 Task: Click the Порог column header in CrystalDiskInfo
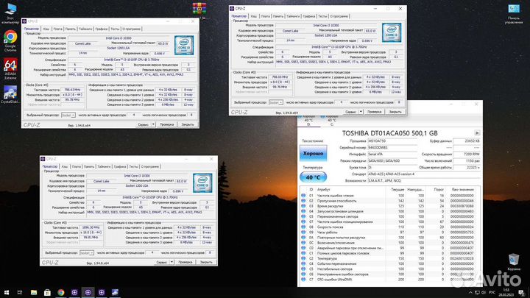[x=439, y=190]
